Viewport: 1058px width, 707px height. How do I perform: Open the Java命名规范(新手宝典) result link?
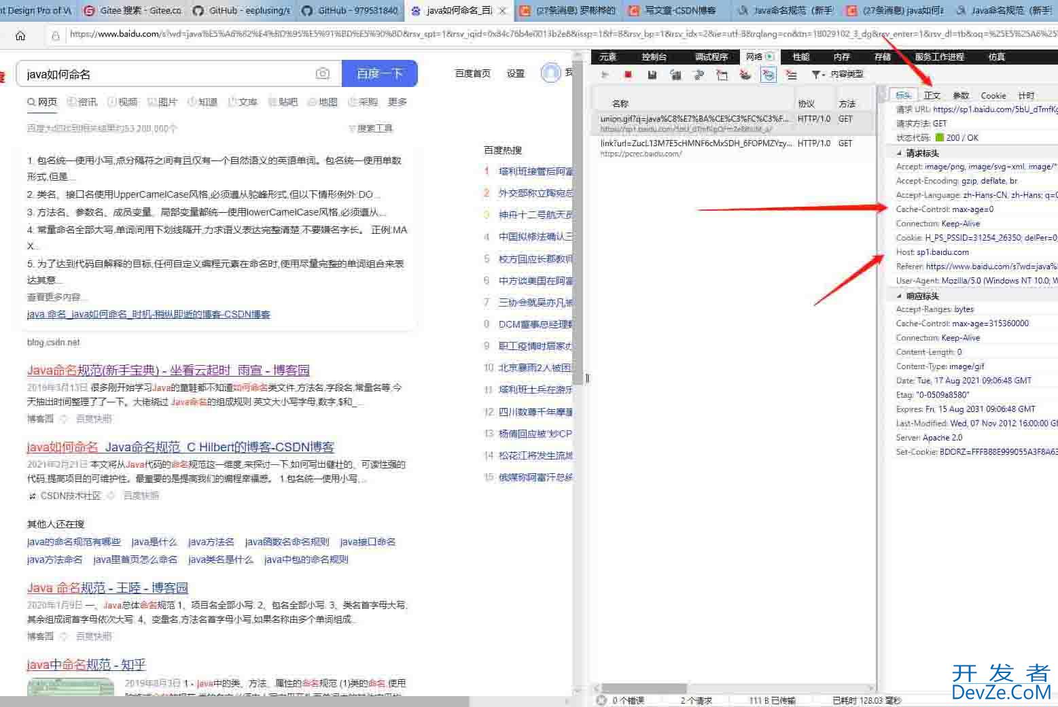(169, 370)
